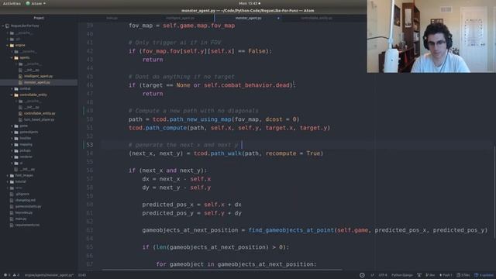Open intelligent_agent.py in the tree
This screenshot has width=496, height=279.
coord(38,76)
